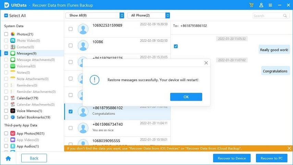Image resolution: width=293 pixels, height=165 pixels.
Task: Click the App Audios icon
Action: point(13,146)
